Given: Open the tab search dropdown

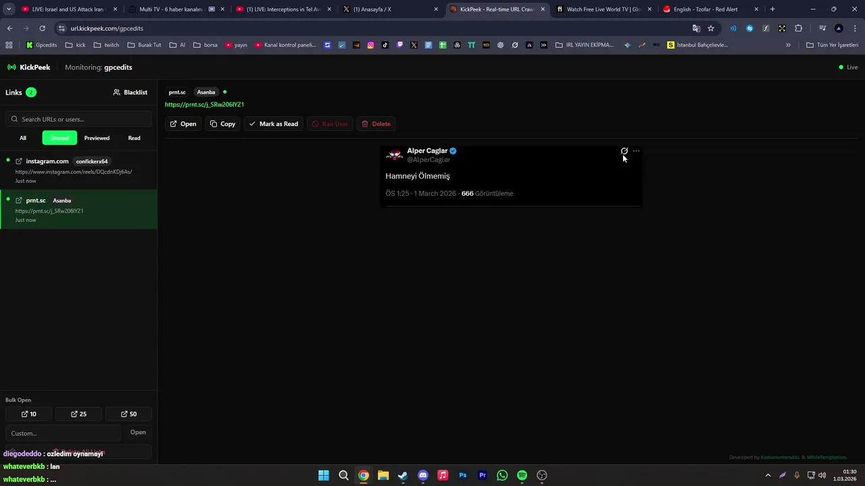Looking at the screenshot, I should point(9,9).
